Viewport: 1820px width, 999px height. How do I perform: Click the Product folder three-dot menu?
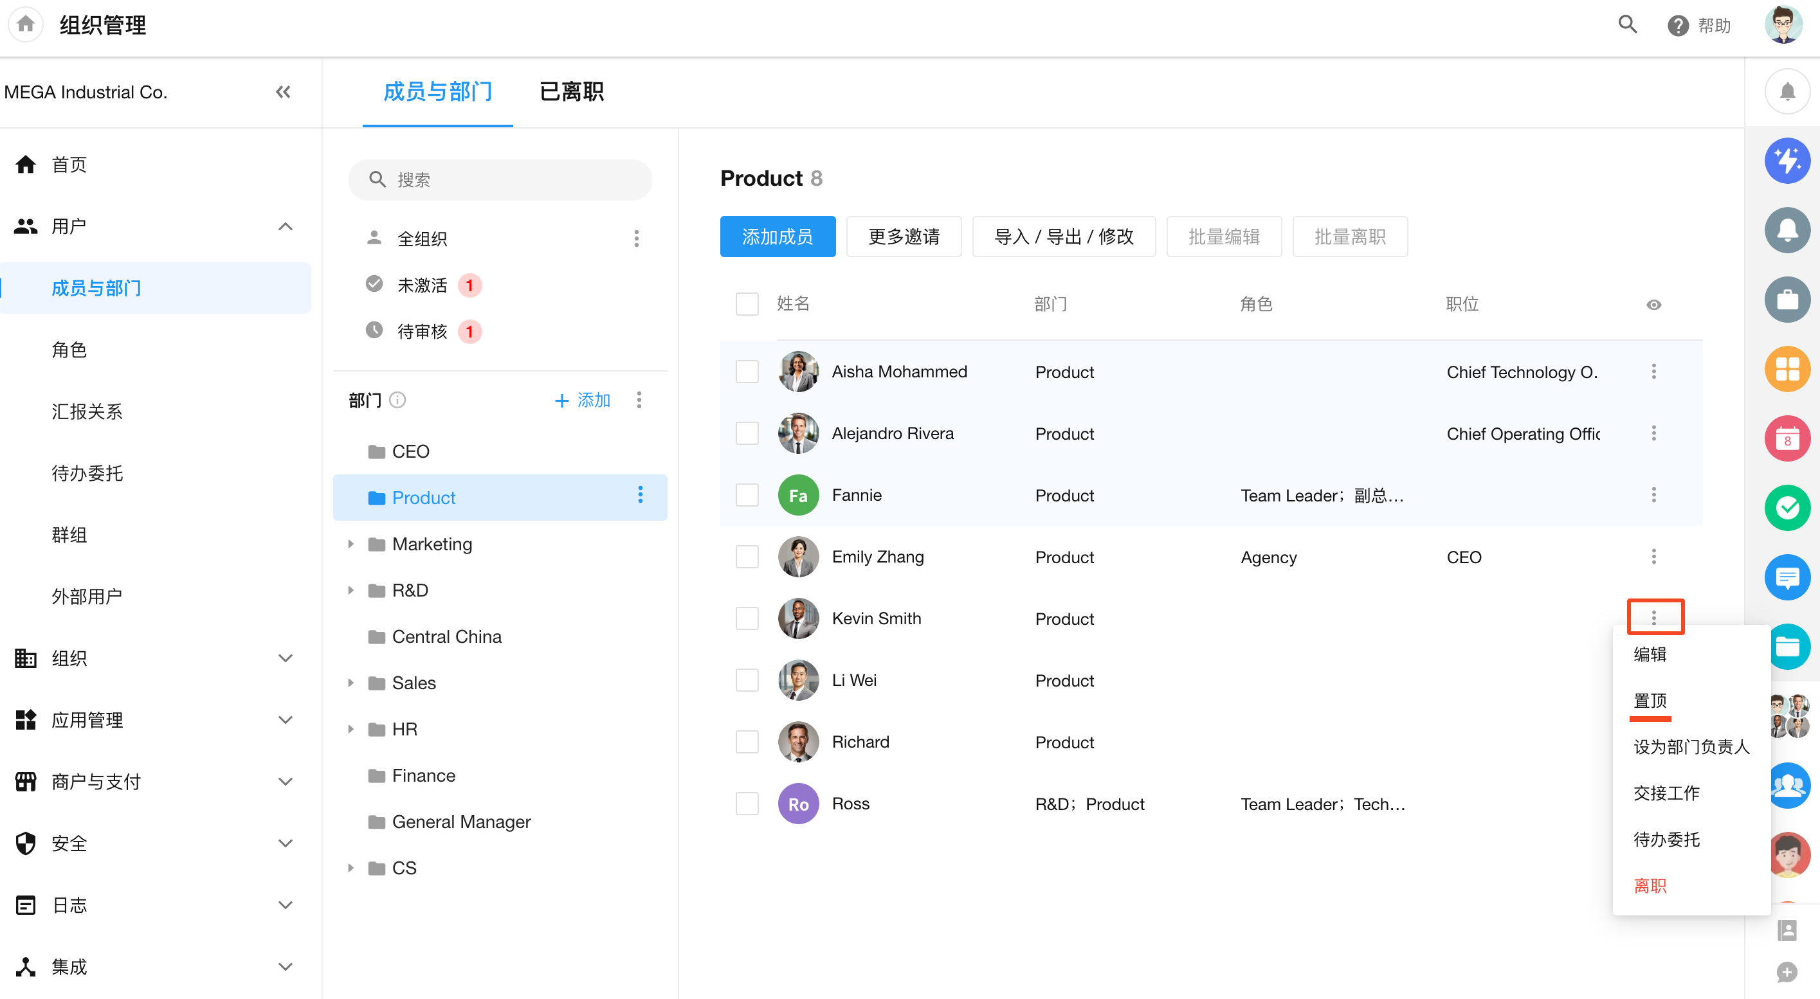640,496
